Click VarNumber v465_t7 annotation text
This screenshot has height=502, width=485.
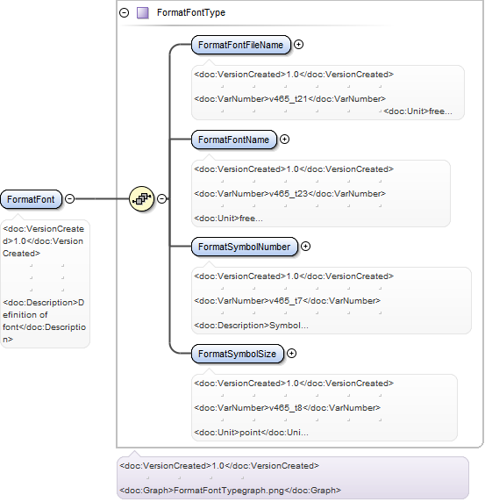coord(288,301)
